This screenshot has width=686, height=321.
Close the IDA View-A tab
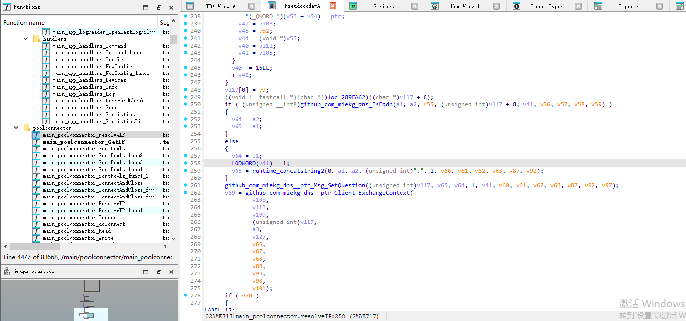point(252,6)
